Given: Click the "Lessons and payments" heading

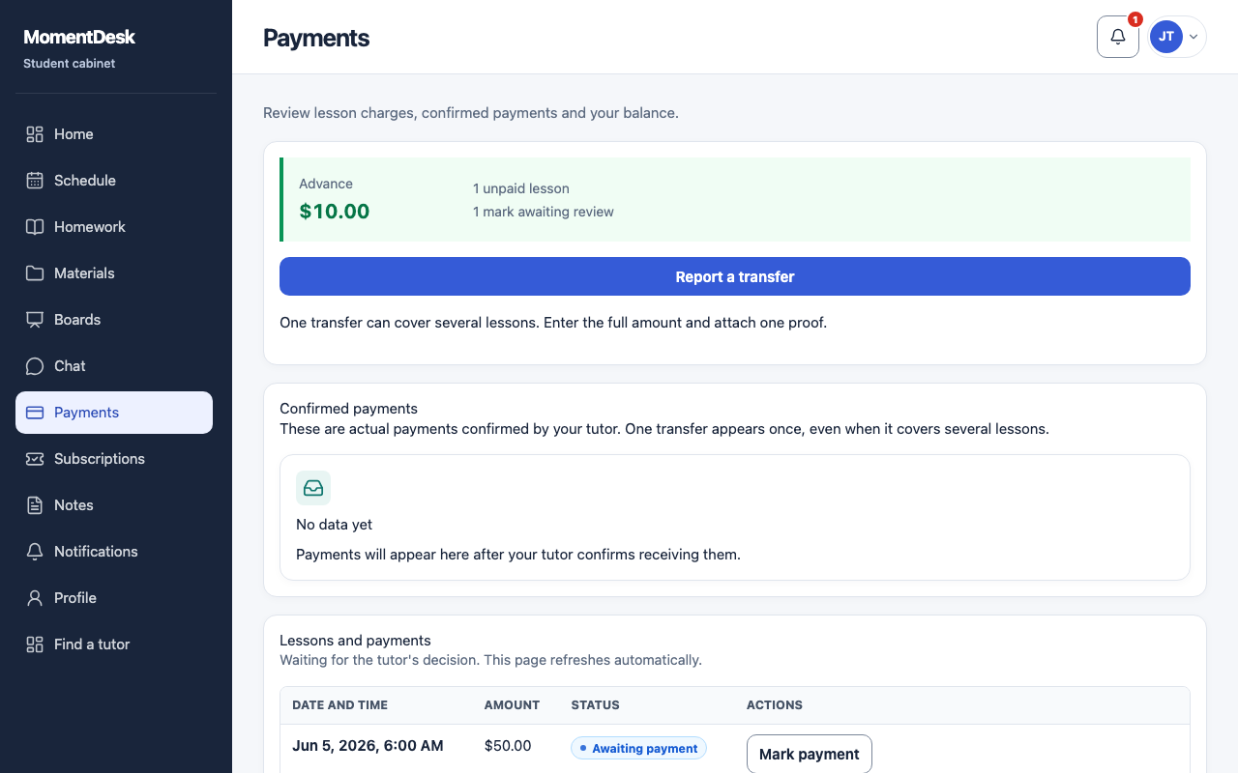Looking at the screenshot, I should click(355, 641).
